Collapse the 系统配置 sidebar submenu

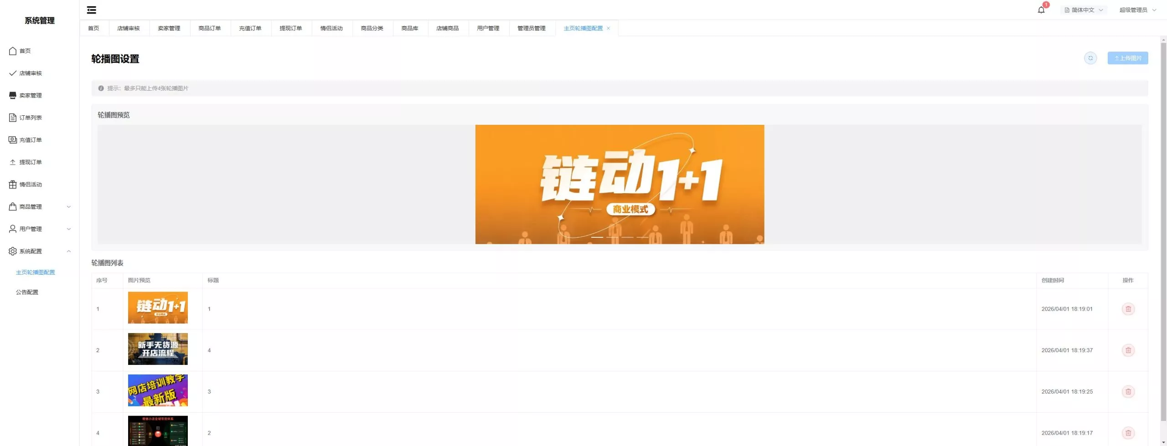click(69, 251)
